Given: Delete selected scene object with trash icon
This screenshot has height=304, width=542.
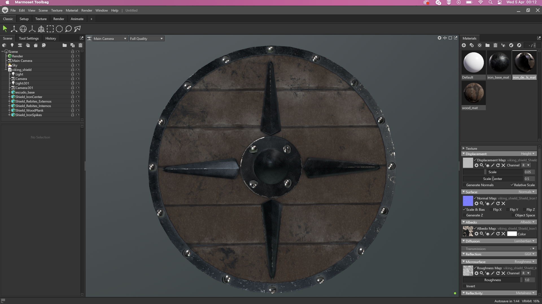Looking at the screenshot, I should [x=80, y=45].
